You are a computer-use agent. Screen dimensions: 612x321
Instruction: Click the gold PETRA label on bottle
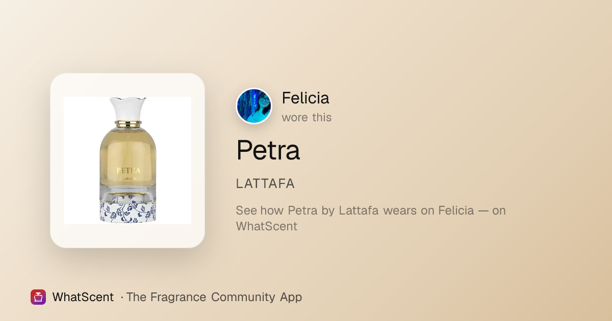[x=128, y=170]
